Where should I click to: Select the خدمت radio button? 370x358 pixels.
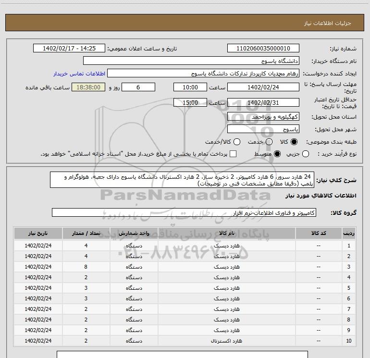click(x=269, y=142)
